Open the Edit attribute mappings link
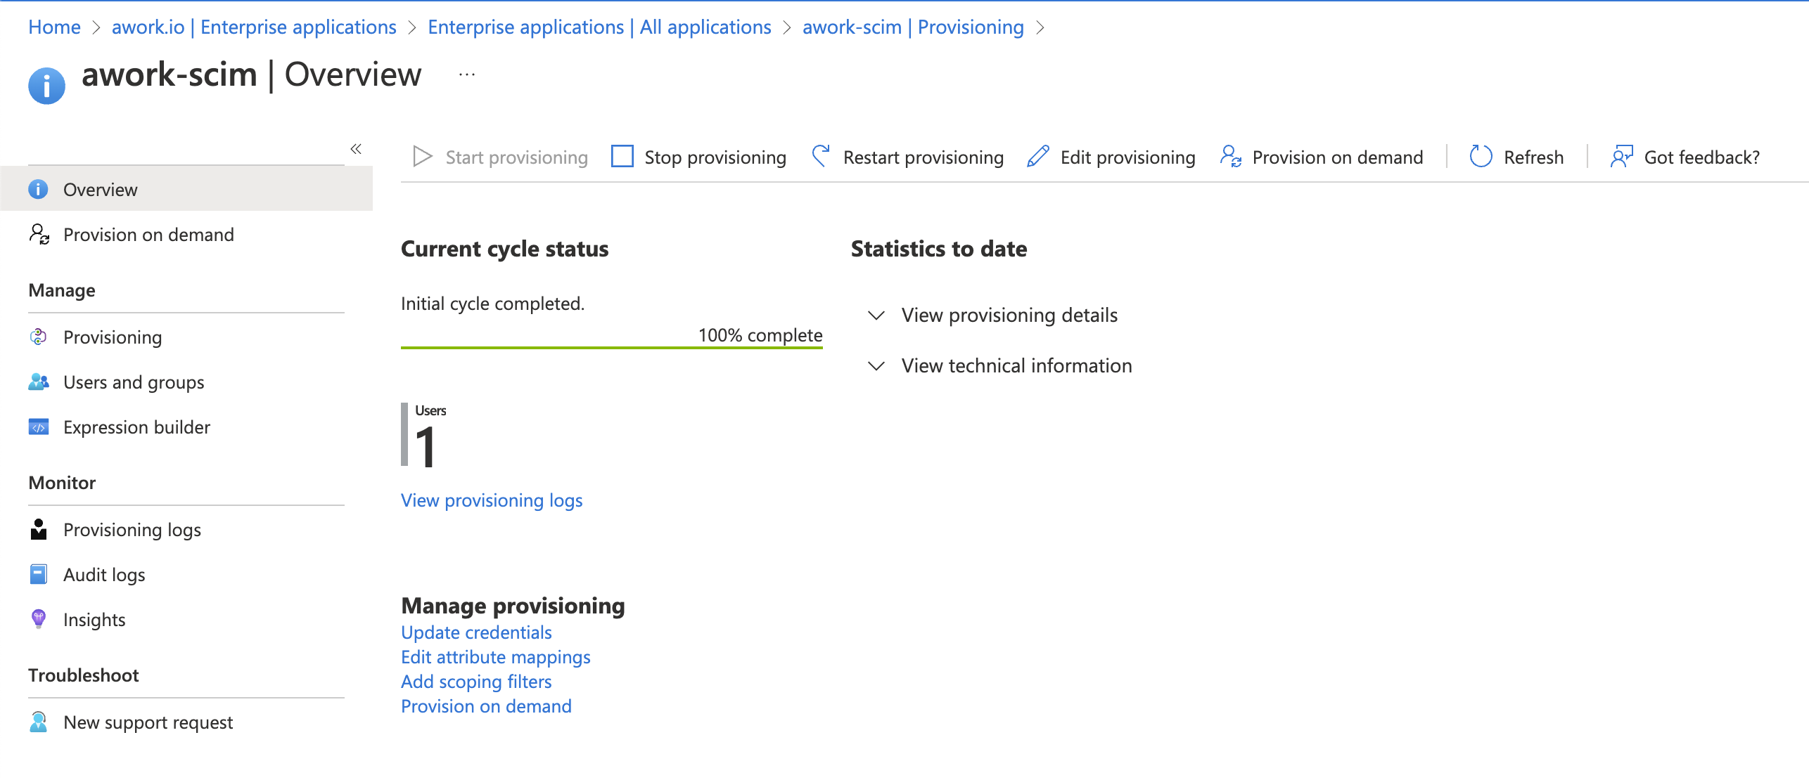The width and height of the screenshot is (1809, 780). 496,656
